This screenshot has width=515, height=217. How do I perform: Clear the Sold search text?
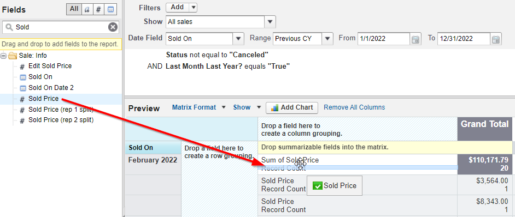pos(113,27)
